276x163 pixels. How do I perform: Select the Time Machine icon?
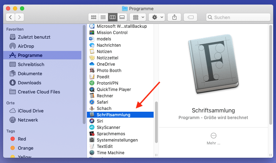(92, 152)
